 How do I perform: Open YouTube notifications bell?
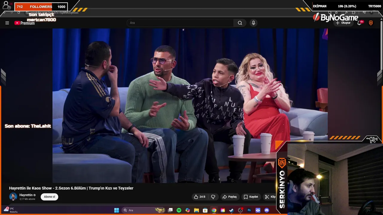tap(360, 23)
